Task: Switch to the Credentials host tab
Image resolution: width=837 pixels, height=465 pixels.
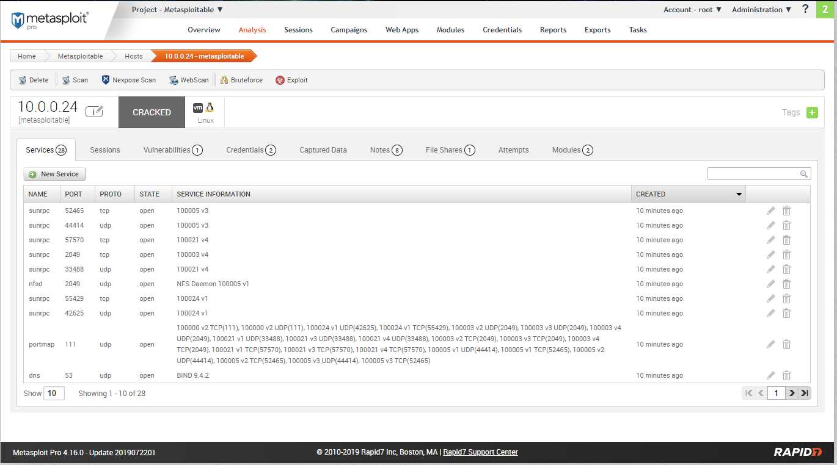Action: 251,150
